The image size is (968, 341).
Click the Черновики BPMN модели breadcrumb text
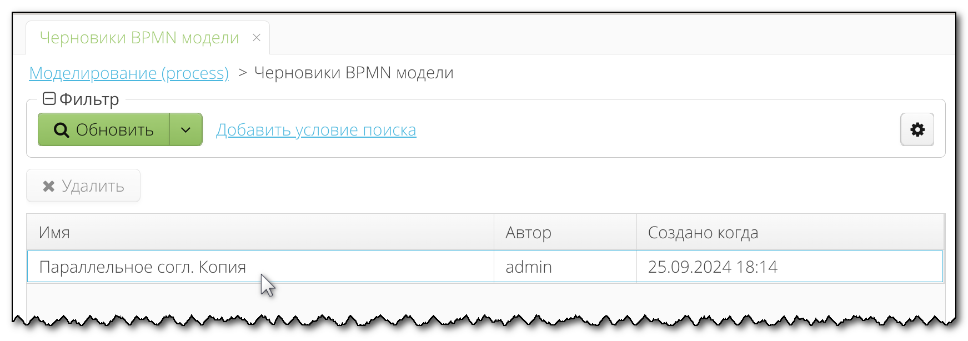[354, 73]
